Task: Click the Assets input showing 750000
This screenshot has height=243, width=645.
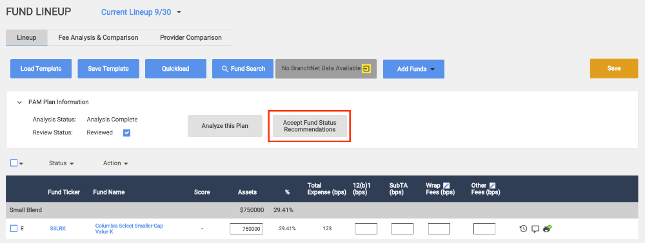Action: (x=246, y=229)
